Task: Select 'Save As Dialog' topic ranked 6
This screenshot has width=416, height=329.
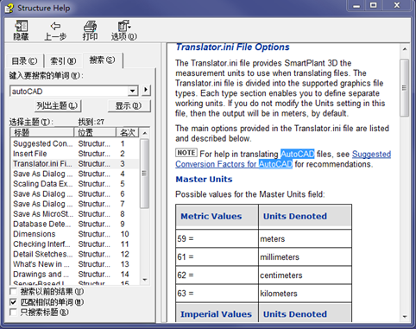Action: (x=75, y=193)
